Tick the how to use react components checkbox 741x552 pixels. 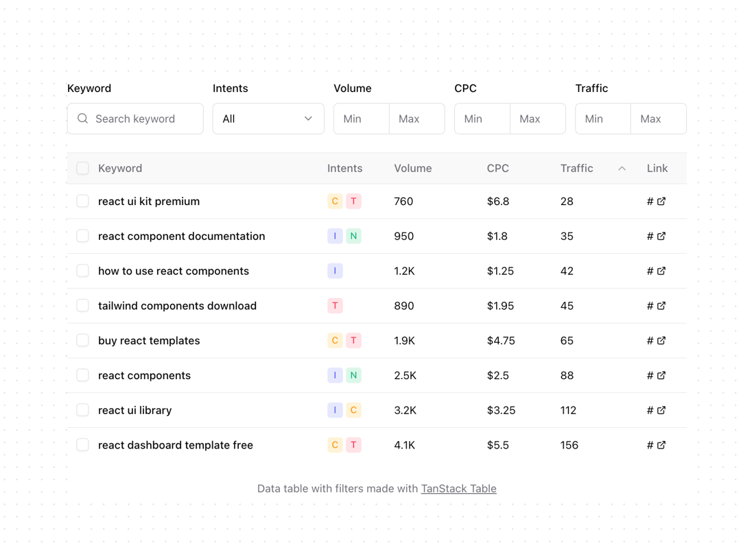coord(83,271)
